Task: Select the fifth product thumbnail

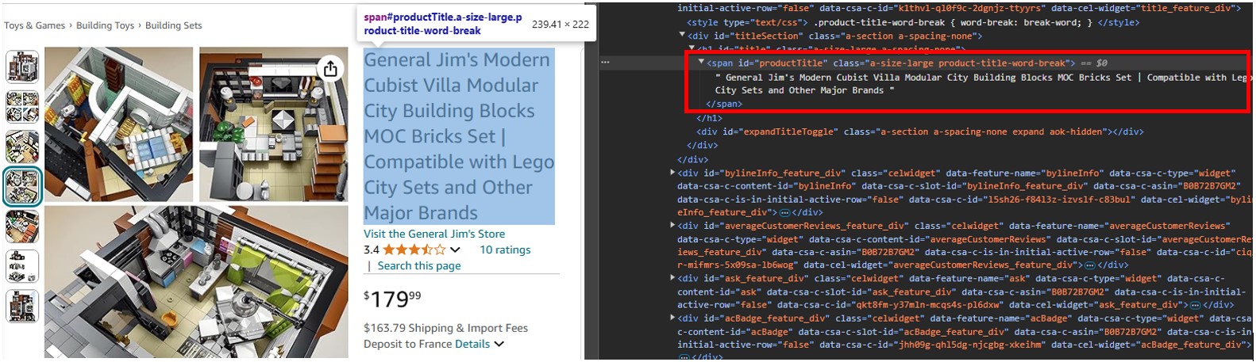Action: click(22, 227)
